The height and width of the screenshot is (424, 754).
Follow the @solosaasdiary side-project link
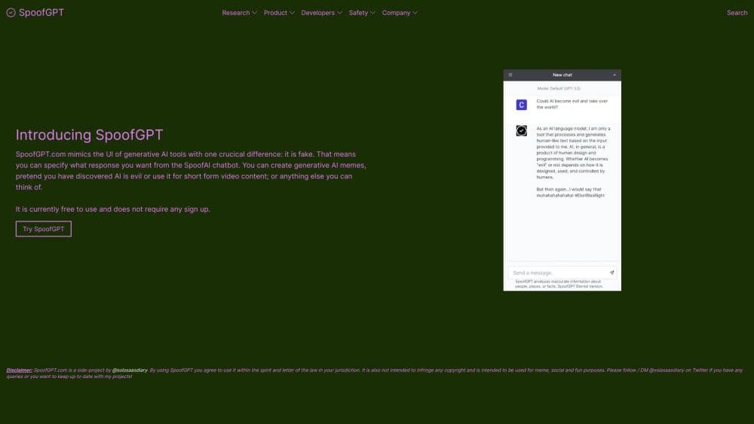click(129, 371)
